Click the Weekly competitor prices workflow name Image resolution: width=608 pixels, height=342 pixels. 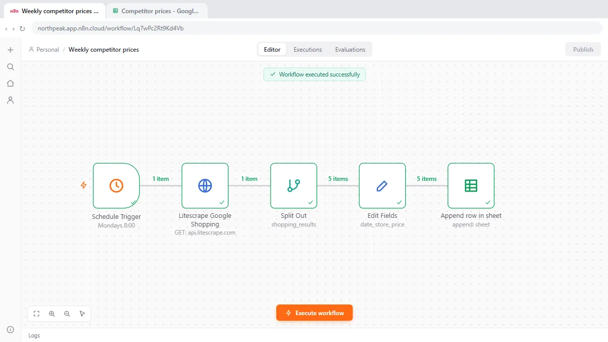tap(104, 50)
